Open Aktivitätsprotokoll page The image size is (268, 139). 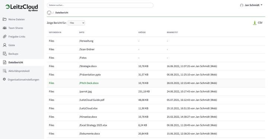tap(19, 71)
